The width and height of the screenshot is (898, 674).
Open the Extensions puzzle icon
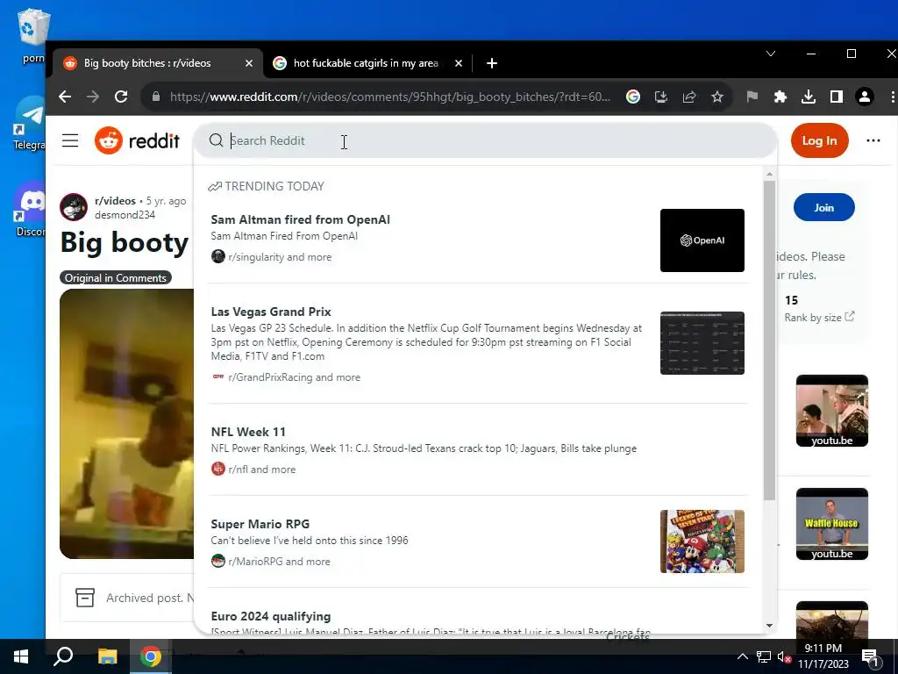coord(780,97)
